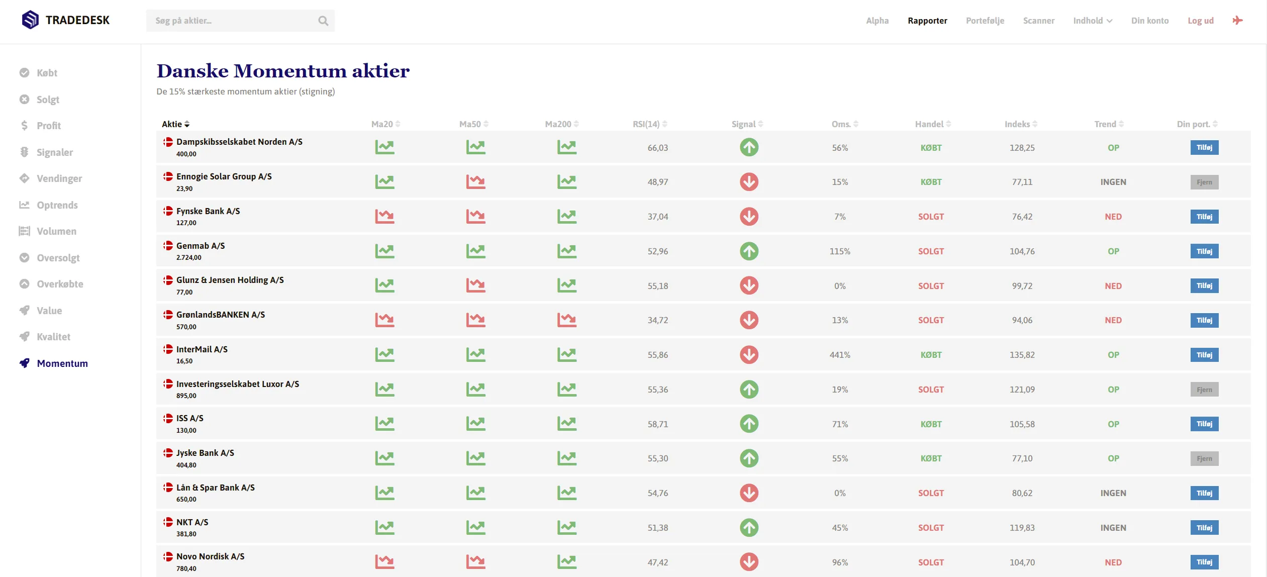Go to the Scanner page
1267x577 pixels.
point(1038,21)
